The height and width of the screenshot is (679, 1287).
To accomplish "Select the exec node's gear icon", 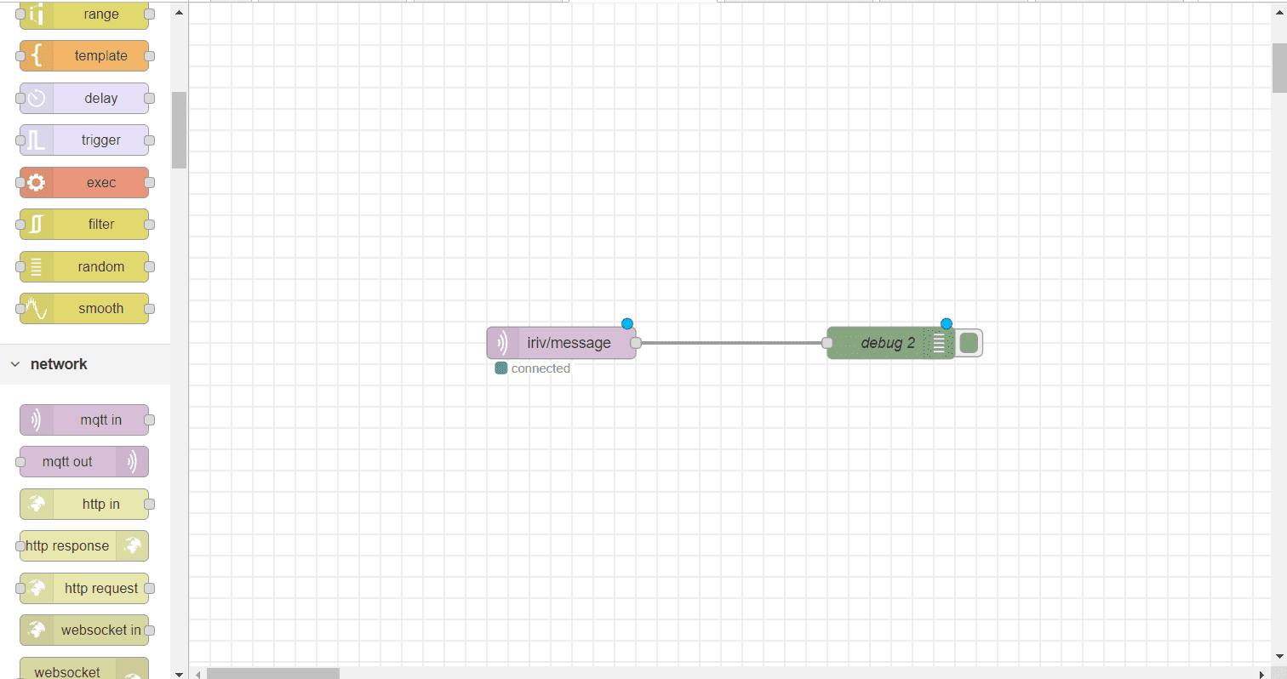I will tap(35, 182).
